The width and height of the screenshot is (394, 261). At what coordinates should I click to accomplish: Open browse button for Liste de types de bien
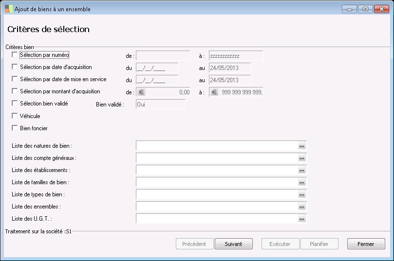pyautogui.click(x=302, y=194)
